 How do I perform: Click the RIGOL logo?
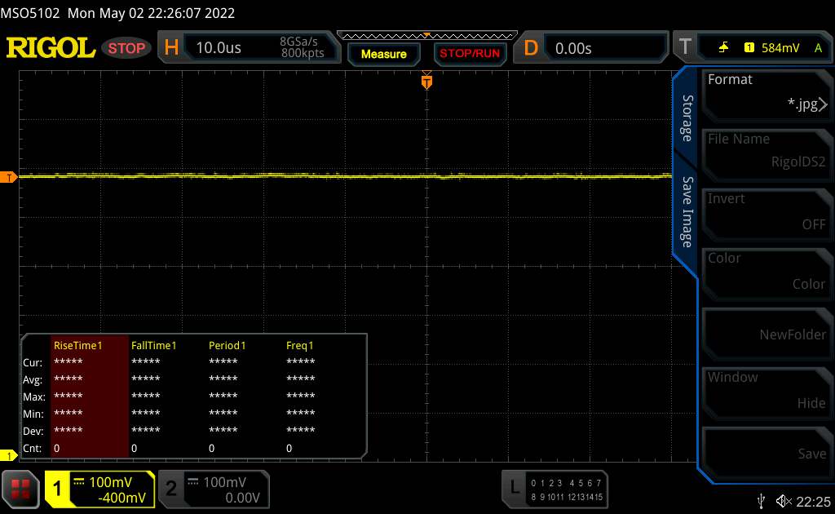[x=51, y=48]
